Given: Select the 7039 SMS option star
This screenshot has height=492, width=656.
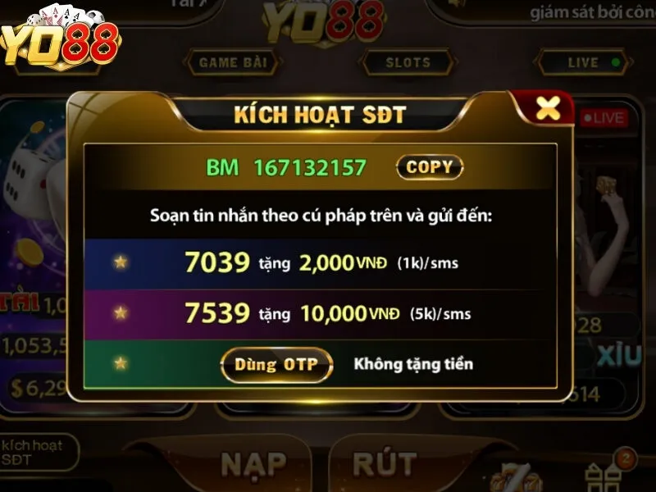Looking at the screenshot, I should (121, 262).
